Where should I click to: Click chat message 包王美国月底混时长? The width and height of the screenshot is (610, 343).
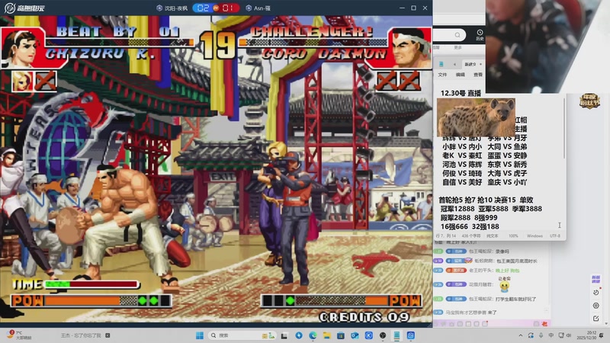click(516, 261)
